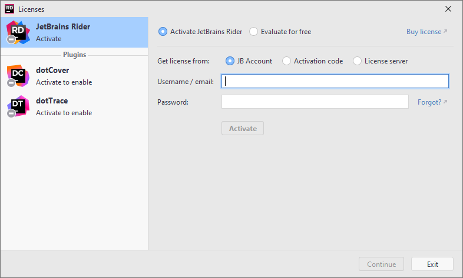Focus the Username / email field
Image resolution: width=463 pixels, height=278 pixels.
point(335,81)
